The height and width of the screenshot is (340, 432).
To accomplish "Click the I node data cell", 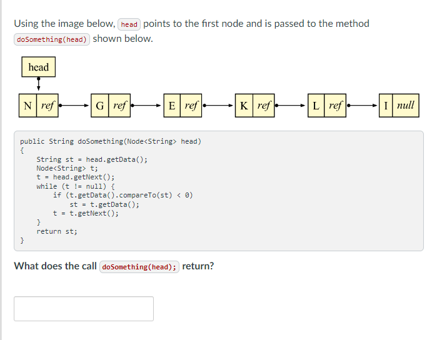I will [x=387, y=106].
